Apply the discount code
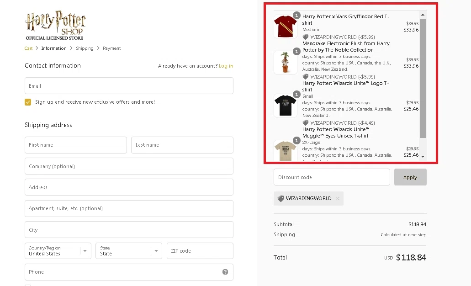This screenshot has height=286, width=471. pos(410,177)
